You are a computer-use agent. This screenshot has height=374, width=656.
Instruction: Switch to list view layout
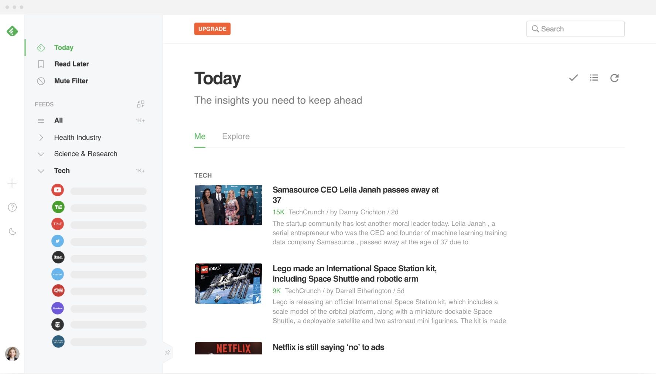(x=594, y=78)
